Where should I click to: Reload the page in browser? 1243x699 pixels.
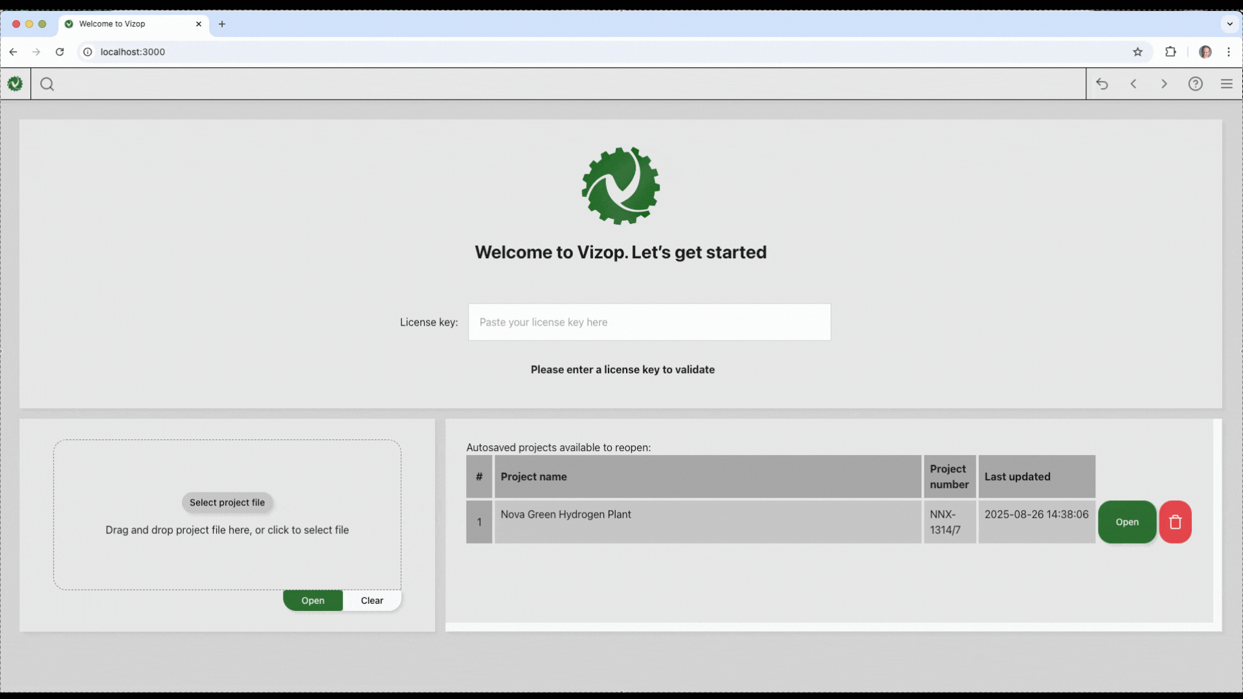tap(60, 52)
